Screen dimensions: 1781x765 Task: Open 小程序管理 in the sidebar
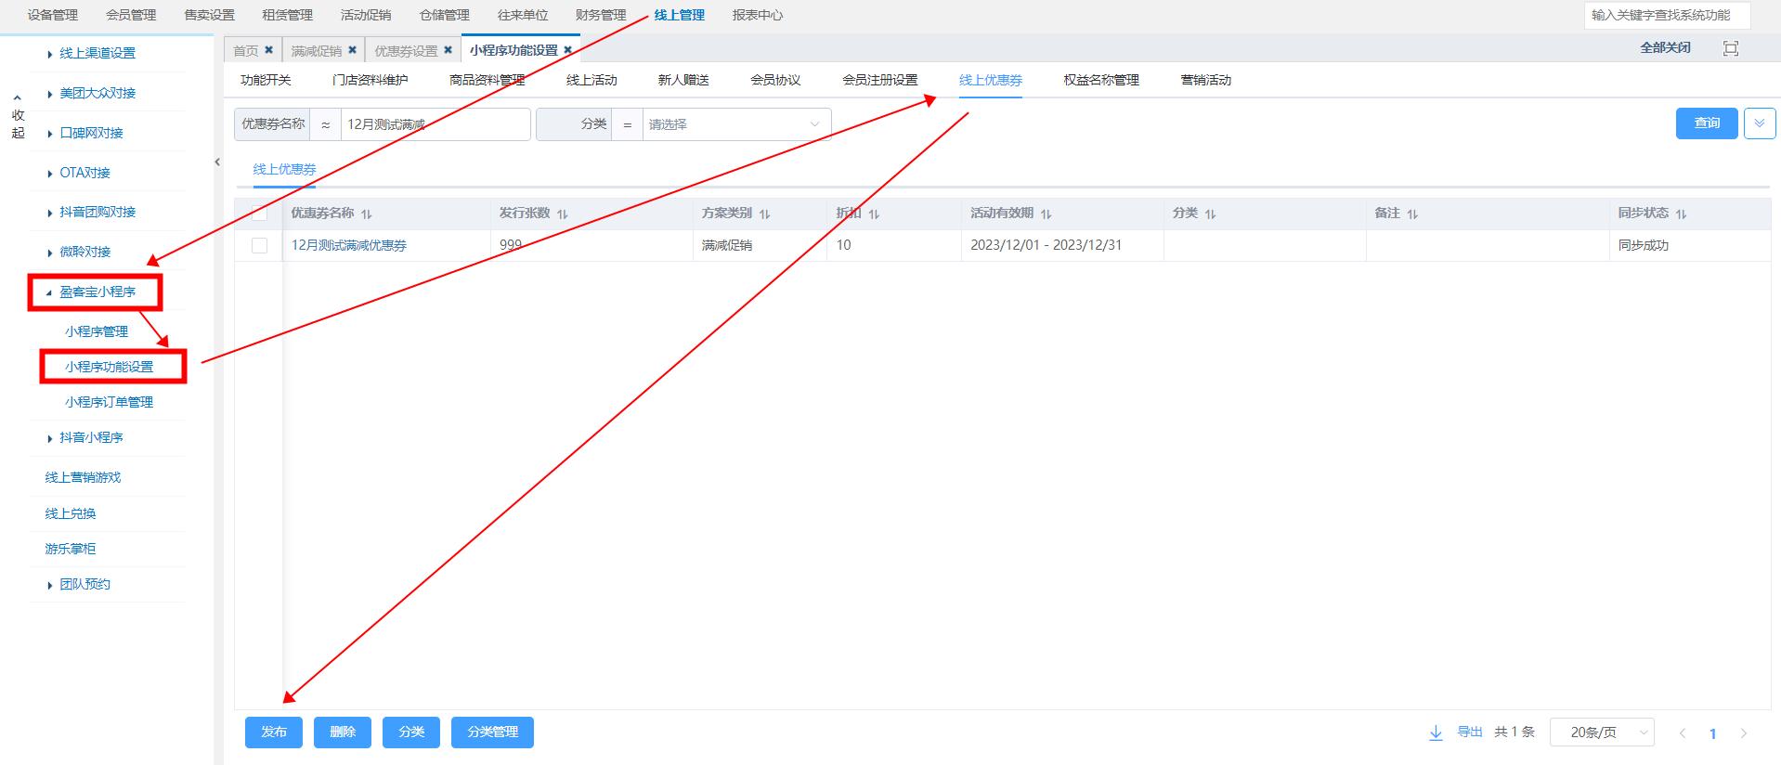click(x=97, y=331)
